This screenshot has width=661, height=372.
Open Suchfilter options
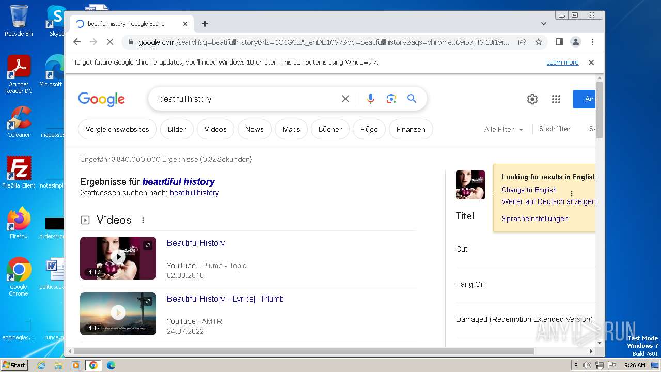pos(555,129)
